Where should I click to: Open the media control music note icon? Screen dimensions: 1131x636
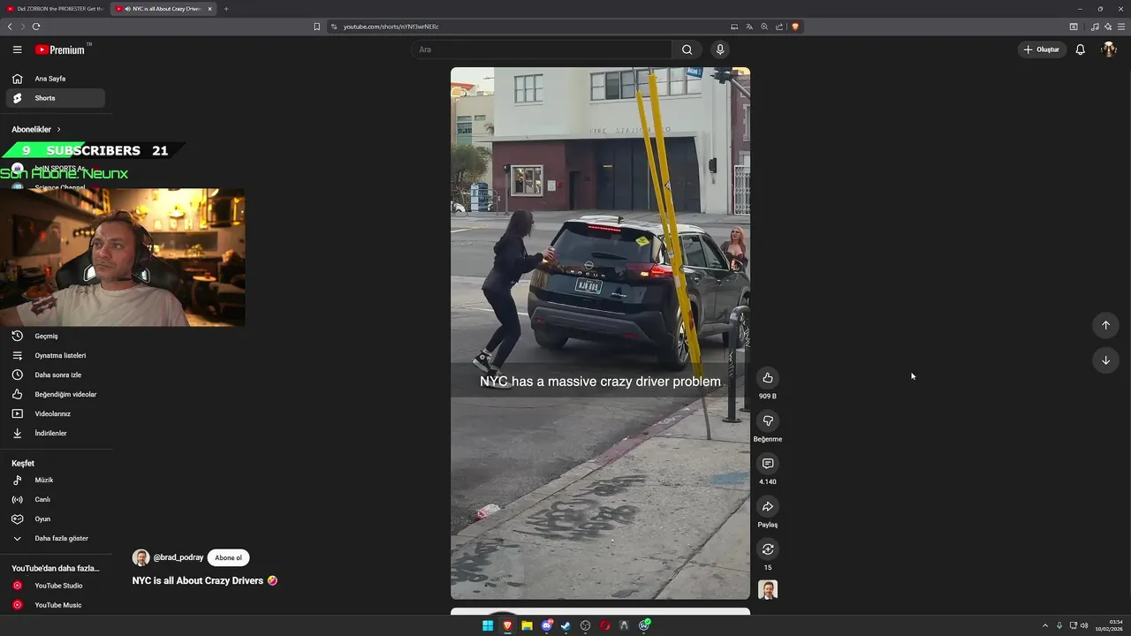[1095, 26]
